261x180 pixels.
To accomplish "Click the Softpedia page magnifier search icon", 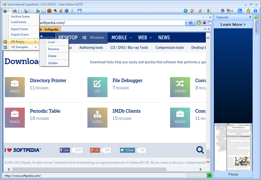I will click(x=200, y=150).
